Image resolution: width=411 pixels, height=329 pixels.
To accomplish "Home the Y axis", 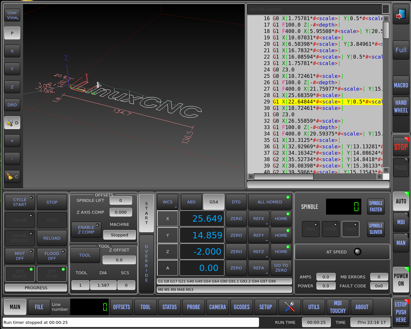I will [x=281, y=235].
